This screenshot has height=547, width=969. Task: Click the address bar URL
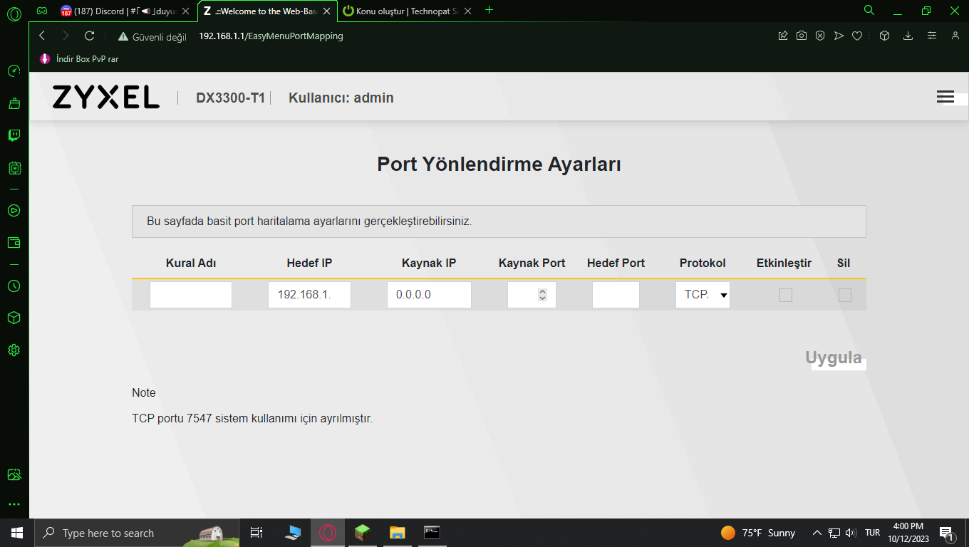tap(271, 36)
